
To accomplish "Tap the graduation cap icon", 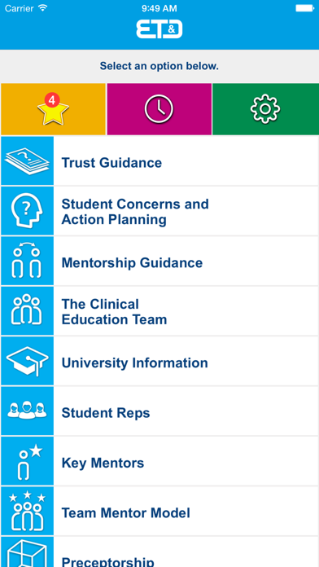I will 27,361.
